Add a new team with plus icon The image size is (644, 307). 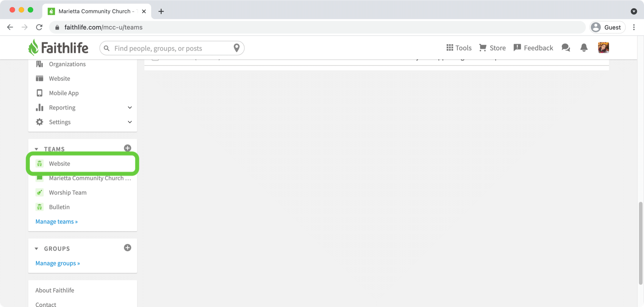coord(128,148)
